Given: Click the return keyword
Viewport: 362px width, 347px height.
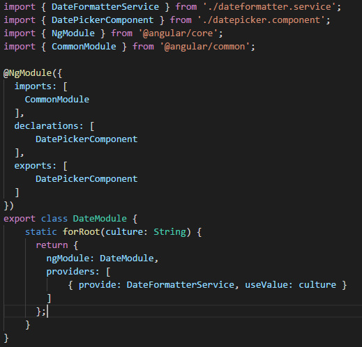Looking at the screenshot, I should click(x=52, y=245).
